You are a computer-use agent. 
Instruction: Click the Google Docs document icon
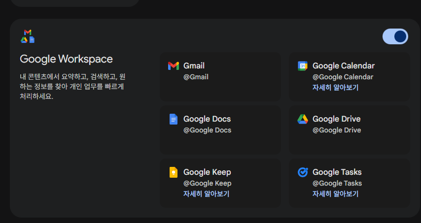[x=174, y=119]
